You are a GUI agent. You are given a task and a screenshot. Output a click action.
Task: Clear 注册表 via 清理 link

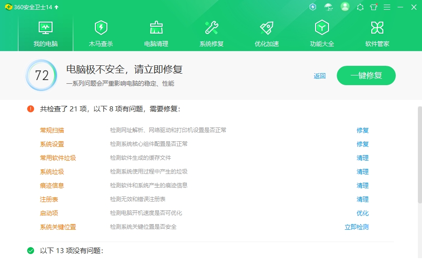(x=363, y=199)
